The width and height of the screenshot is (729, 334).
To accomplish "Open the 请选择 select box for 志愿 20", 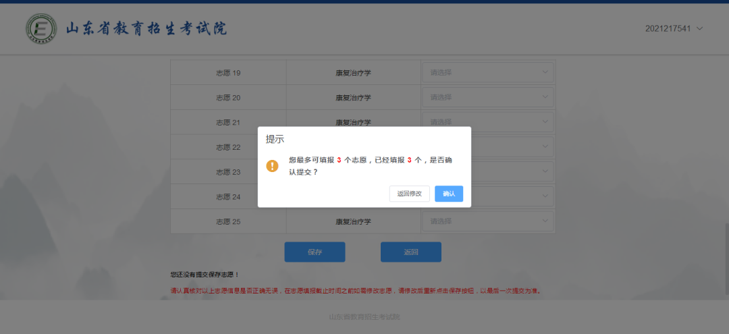I will [x=487, y=97].
